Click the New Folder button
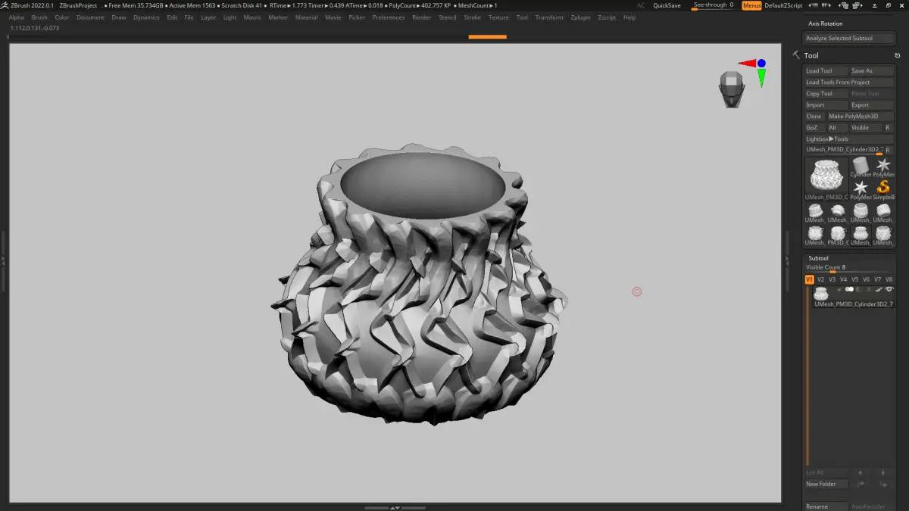 click(826, 484)
